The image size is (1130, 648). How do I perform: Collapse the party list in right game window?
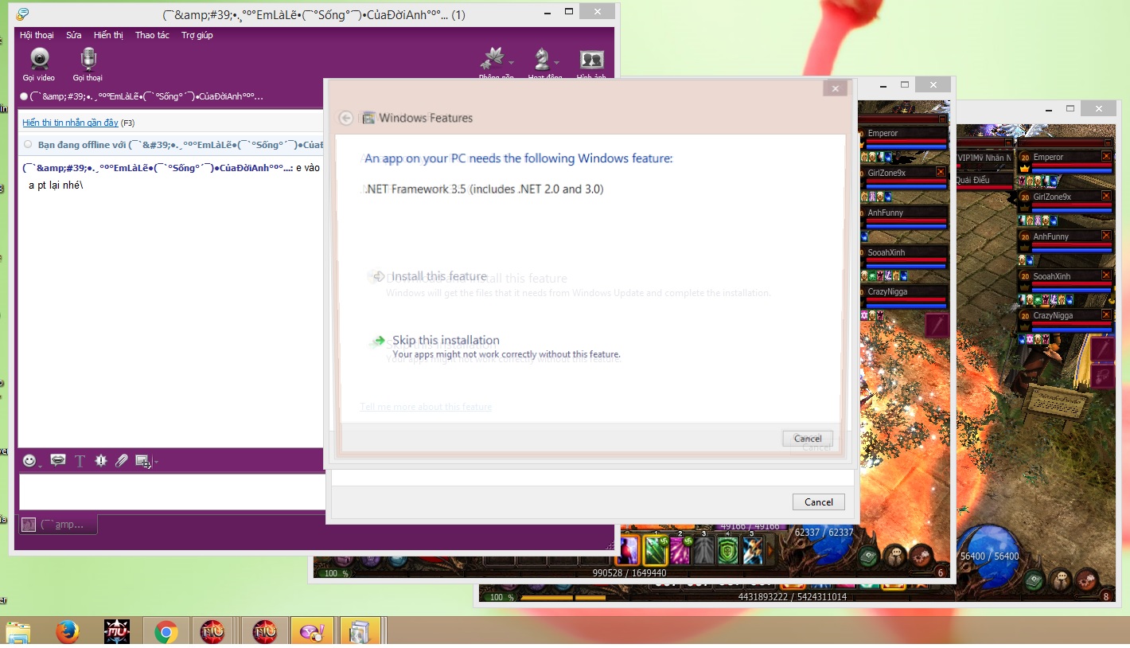click(1106, 143)
